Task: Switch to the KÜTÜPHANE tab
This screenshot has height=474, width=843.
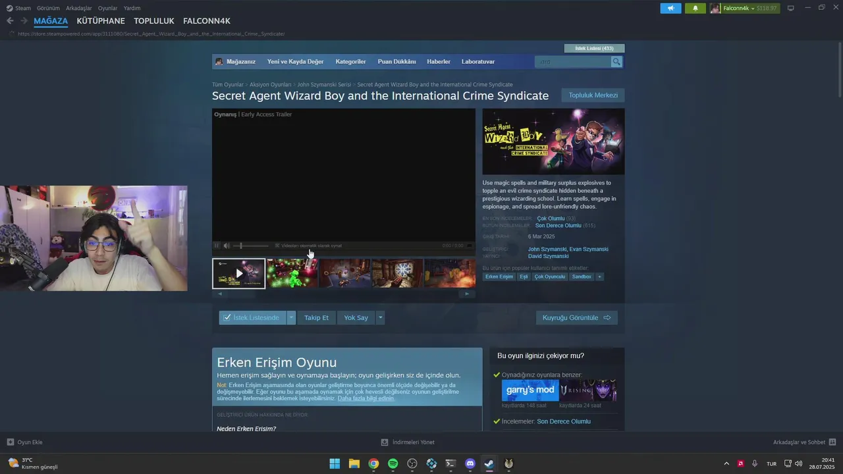Action: tap(101, 21)
